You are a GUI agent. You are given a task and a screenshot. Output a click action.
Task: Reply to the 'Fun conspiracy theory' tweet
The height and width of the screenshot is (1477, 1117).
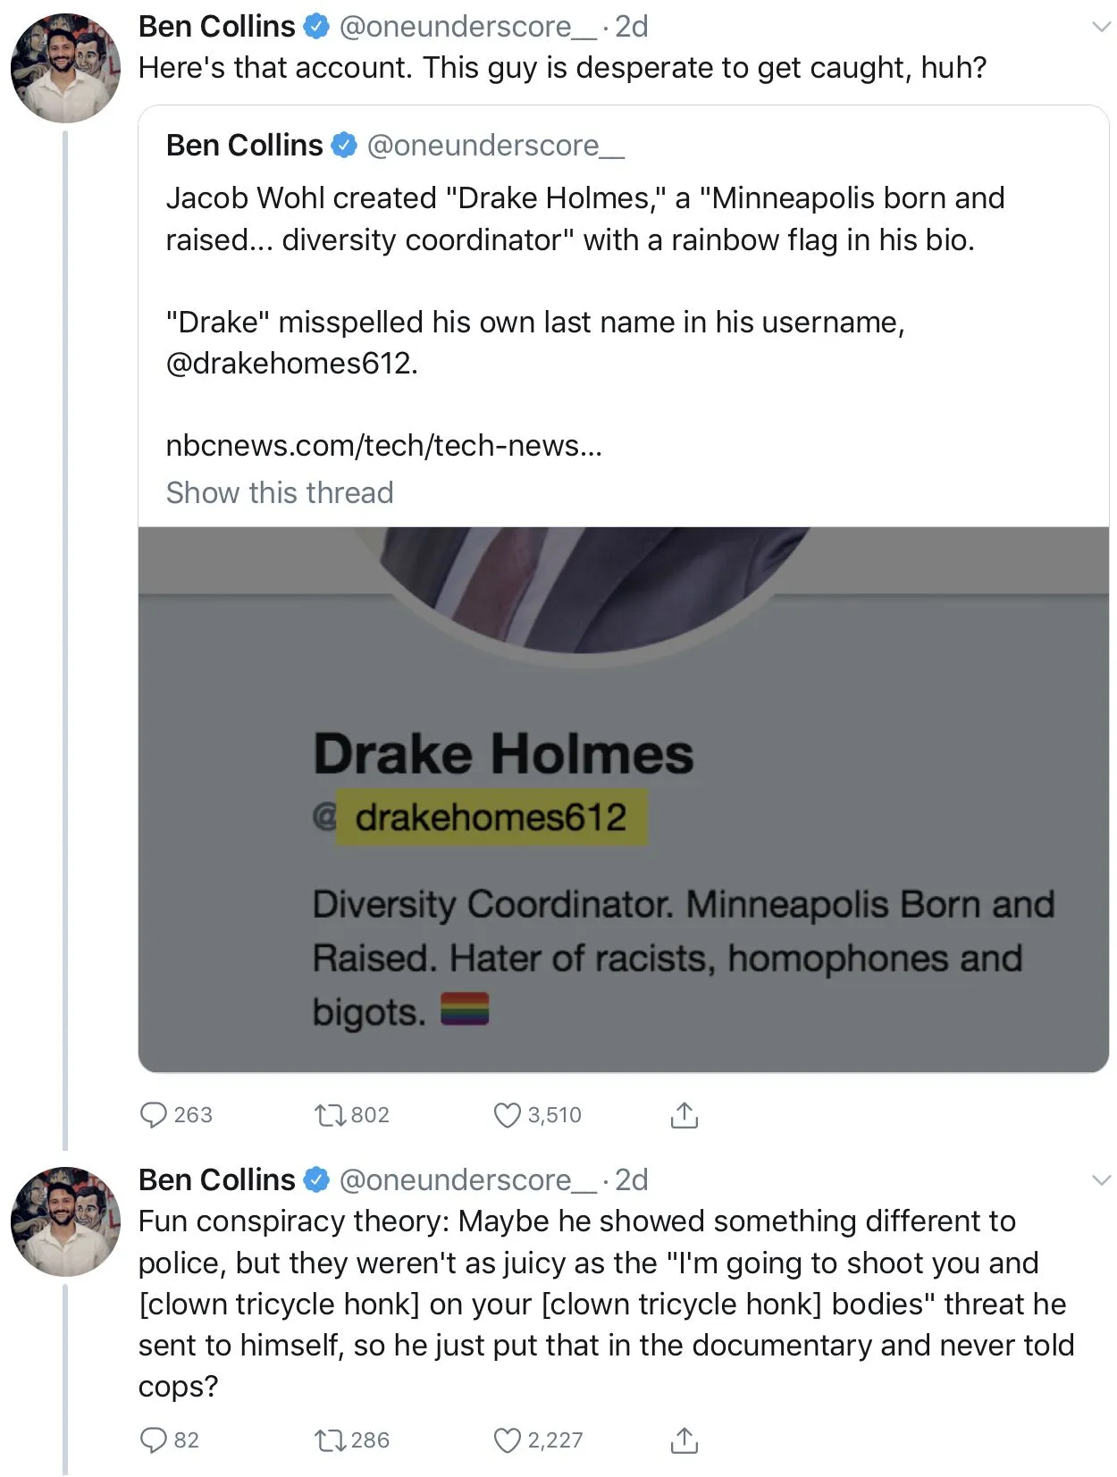tap(154, 1439)
